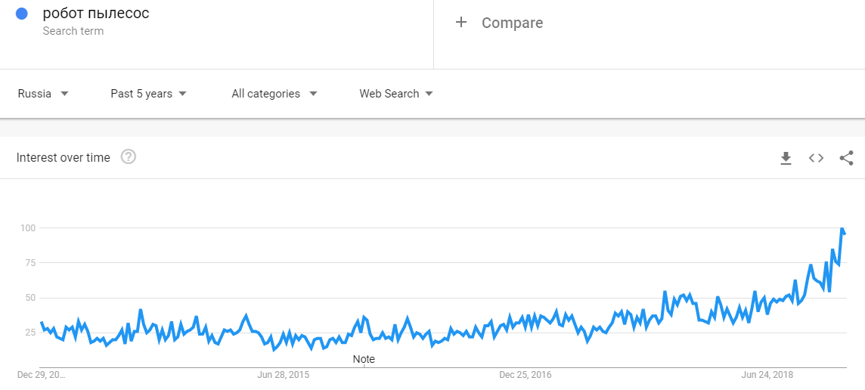Click the chart peak at 100
Image resolution: width=865 pixels, height=390 pixels.
click(x=842, y=228)
